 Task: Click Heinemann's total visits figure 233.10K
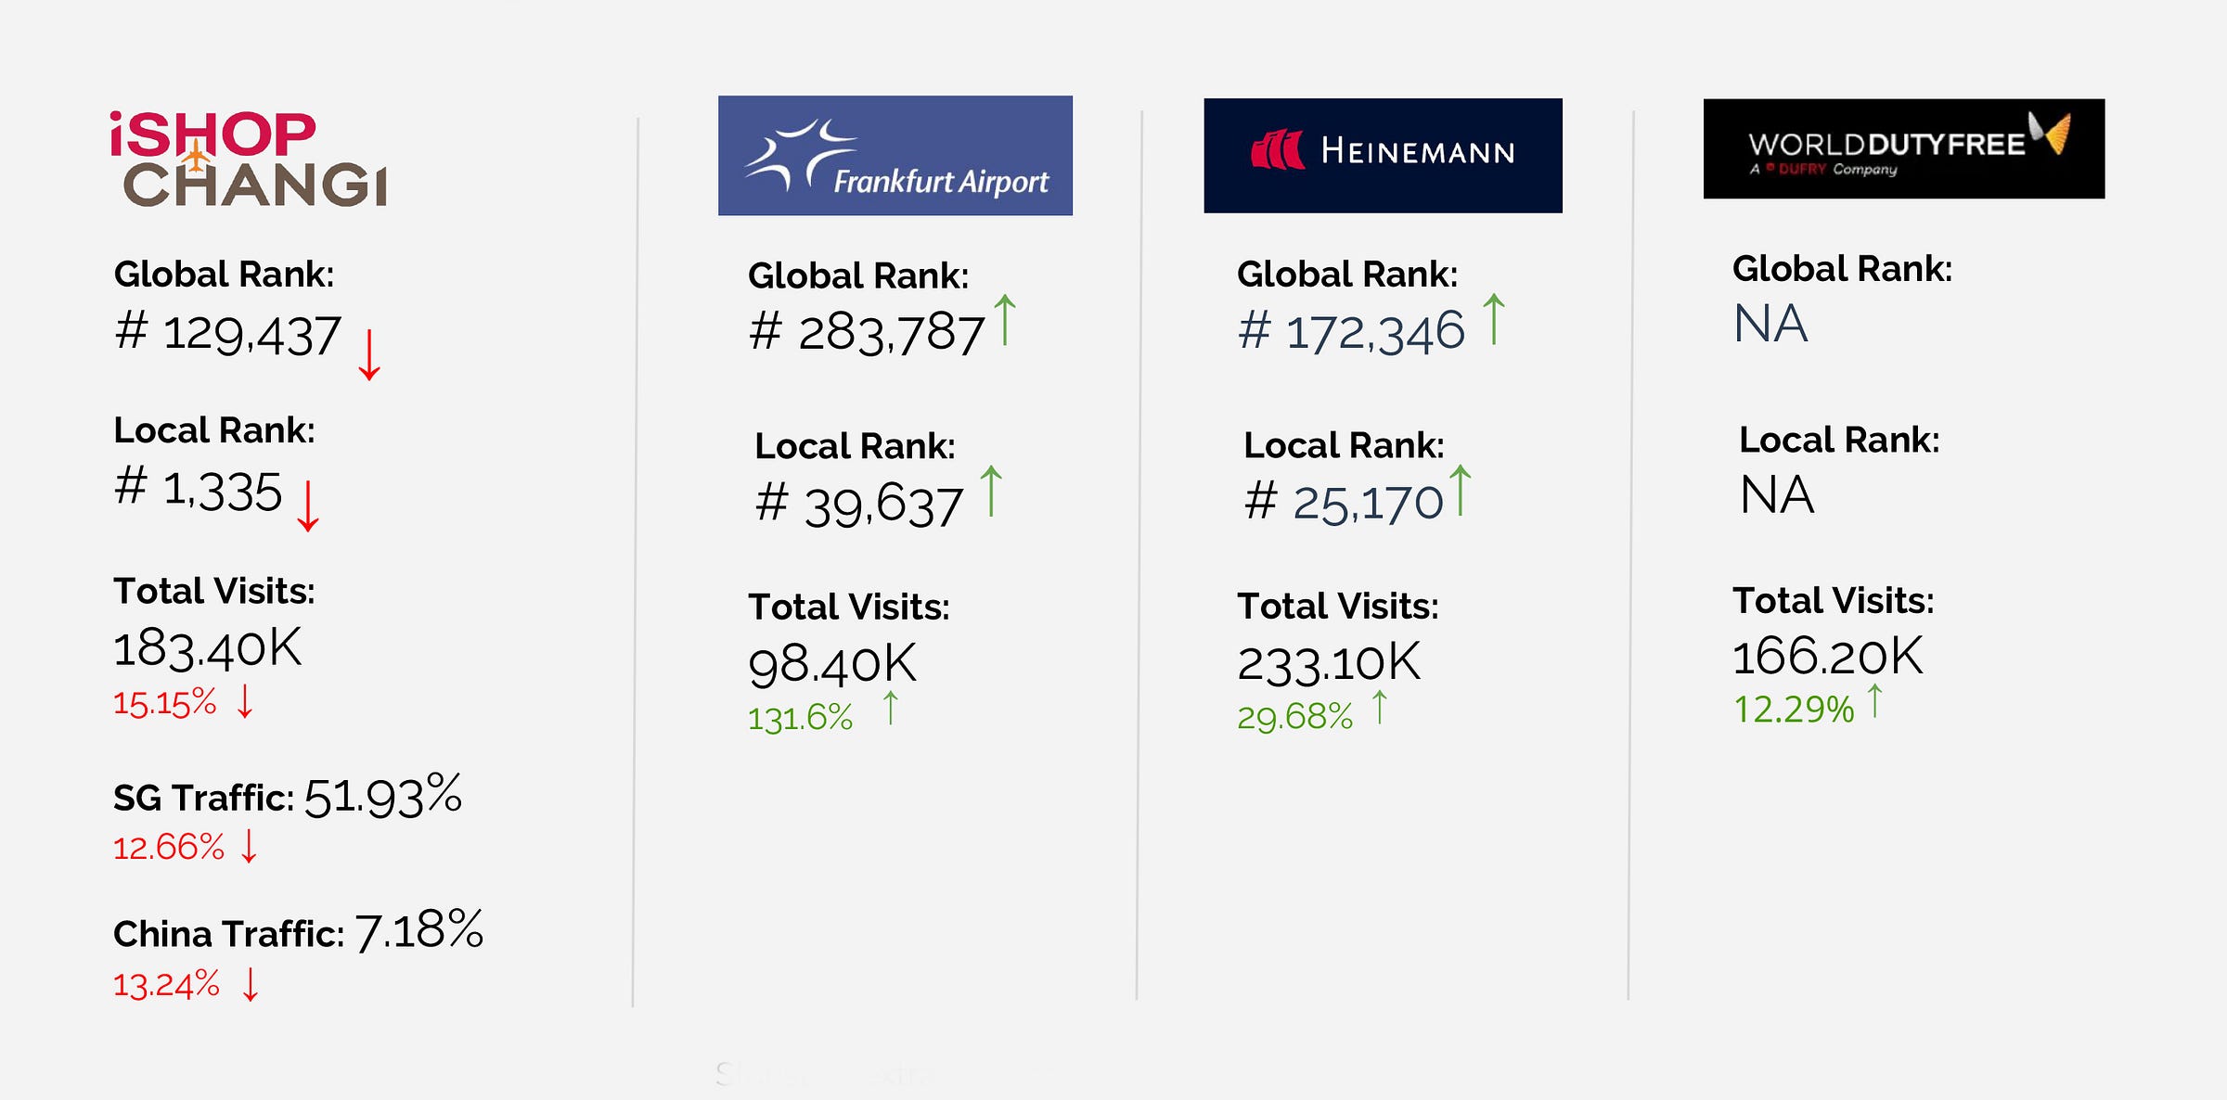[1329, 663]
